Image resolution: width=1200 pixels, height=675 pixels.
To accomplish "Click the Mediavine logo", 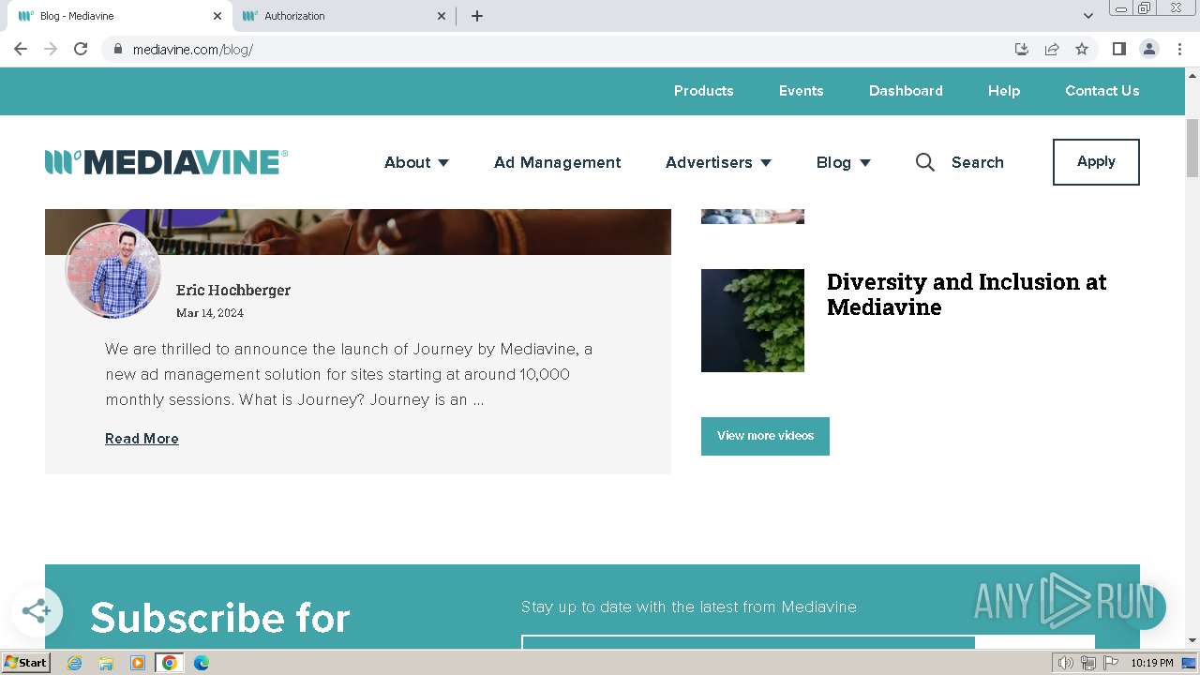I will pyautogui.click(x=166, y=162).
